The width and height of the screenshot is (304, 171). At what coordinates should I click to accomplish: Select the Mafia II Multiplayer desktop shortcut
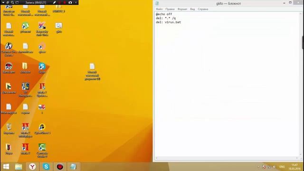click(x=25, y=130)
